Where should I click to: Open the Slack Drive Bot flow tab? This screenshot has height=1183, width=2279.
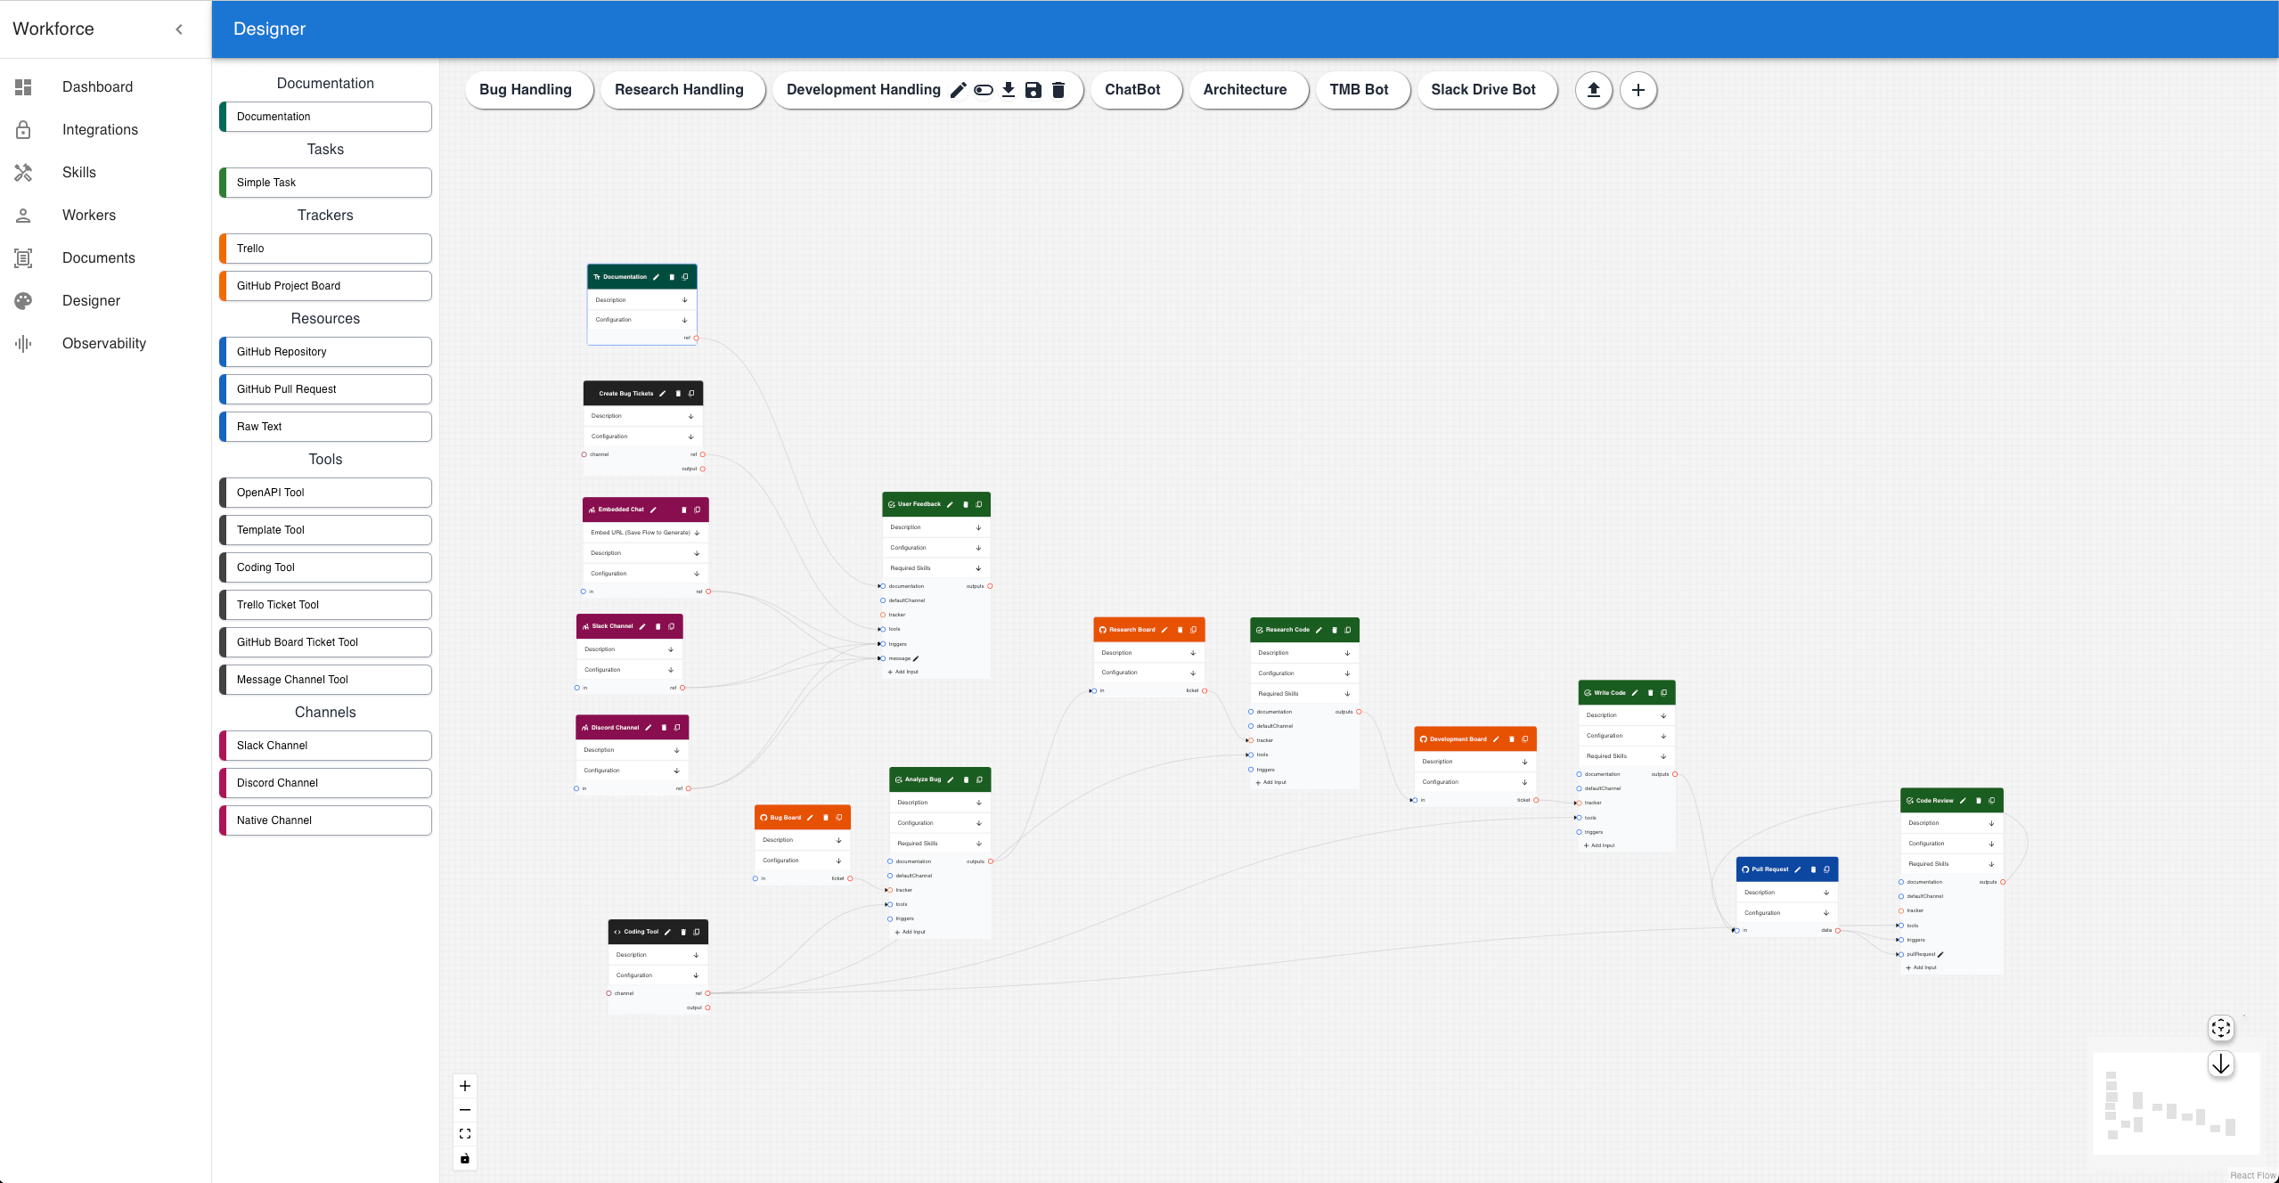coord(1483,90)
